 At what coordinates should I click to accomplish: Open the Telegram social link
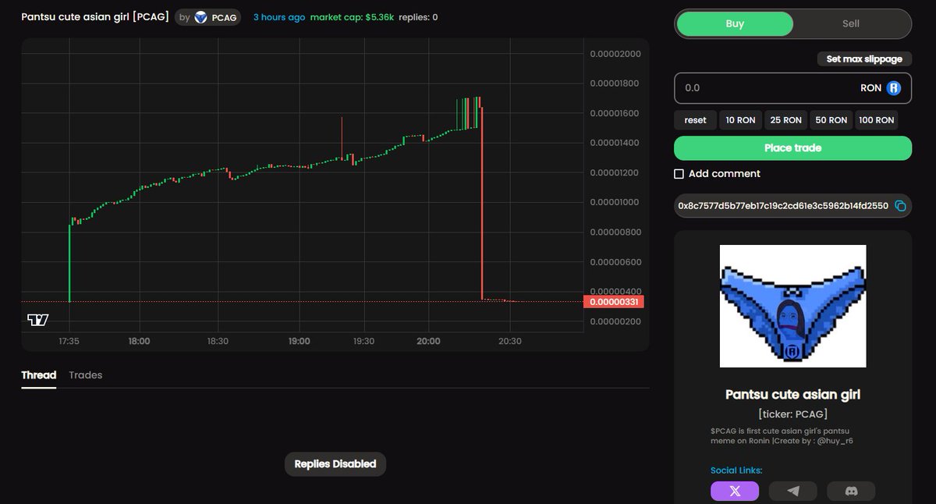(x=792, y=491)
